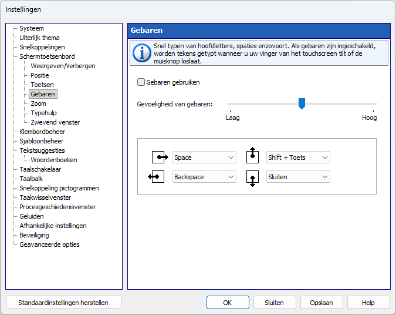This screenshot has width=396, height=315.
Task: Go to Klembordbeheer settings
Action: (x=42, y=132)
